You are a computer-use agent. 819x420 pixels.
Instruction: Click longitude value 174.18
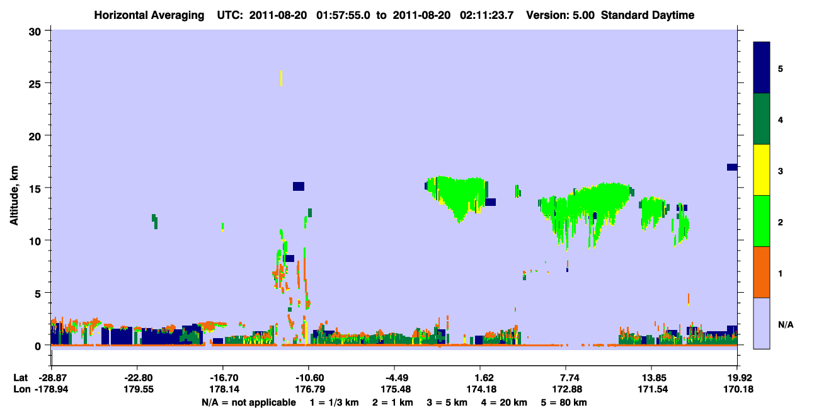coord(480,389)
